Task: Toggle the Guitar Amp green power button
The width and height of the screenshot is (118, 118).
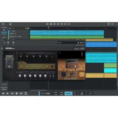Action: coord(4,43)
